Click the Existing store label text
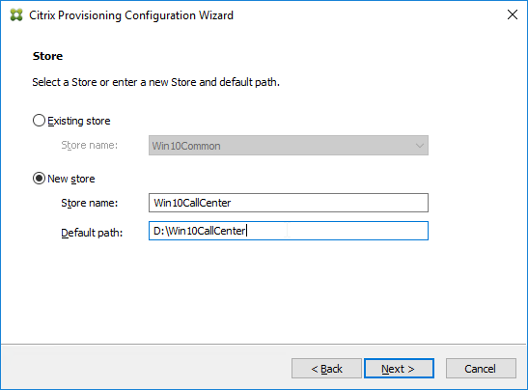Viewport: 528px width, 390px height. (79, 121)
